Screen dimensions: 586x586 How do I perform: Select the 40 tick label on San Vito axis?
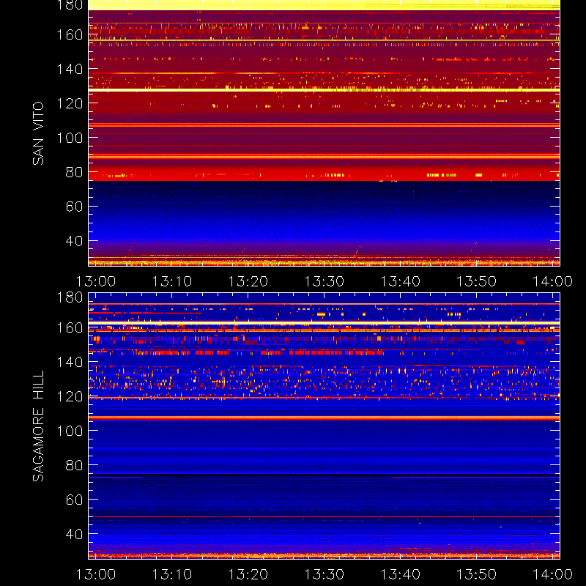[74, 241]
